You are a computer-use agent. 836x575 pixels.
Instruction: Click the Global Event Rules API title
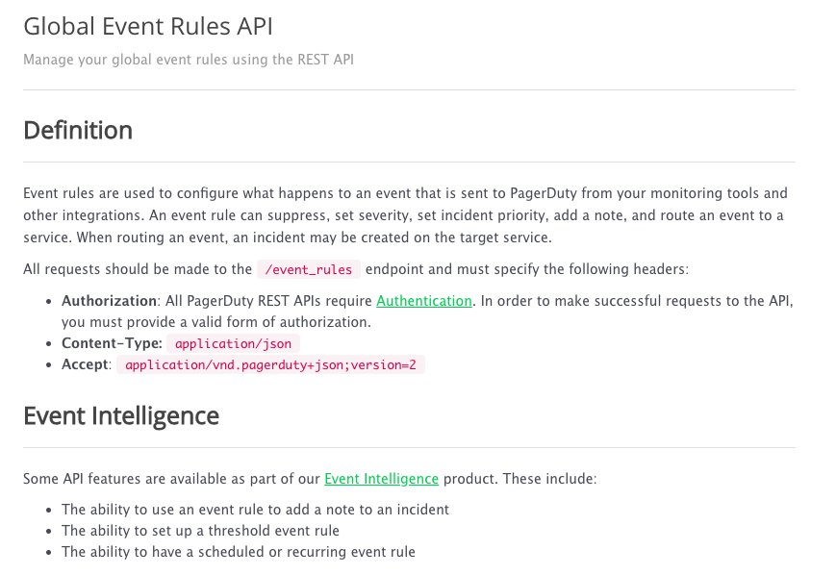(155, 26)
